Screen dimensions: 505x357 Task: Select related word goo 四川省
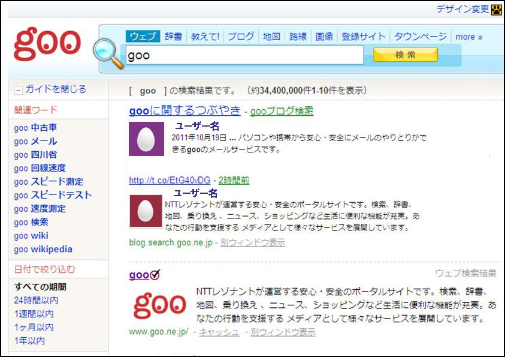(x=35, y=155)
